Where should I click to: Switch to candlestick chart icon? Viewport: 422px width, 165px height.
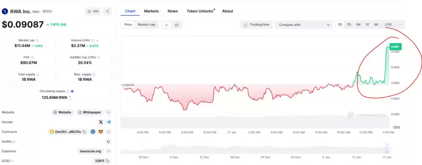177,25
